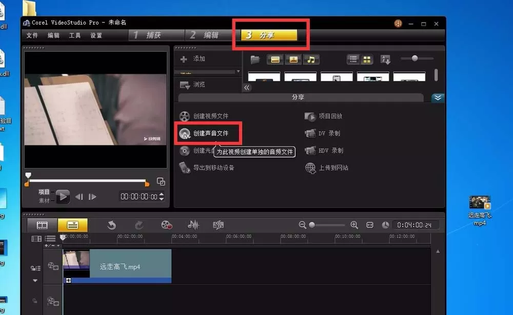Open the 编辑 menu in menu bar
The width and height of the screenshot is (513, 315).
(x=53, y=35)
